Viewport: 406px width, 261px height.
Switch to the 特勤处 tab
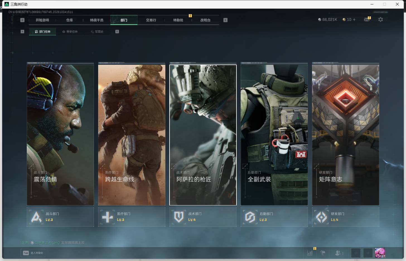178,20
